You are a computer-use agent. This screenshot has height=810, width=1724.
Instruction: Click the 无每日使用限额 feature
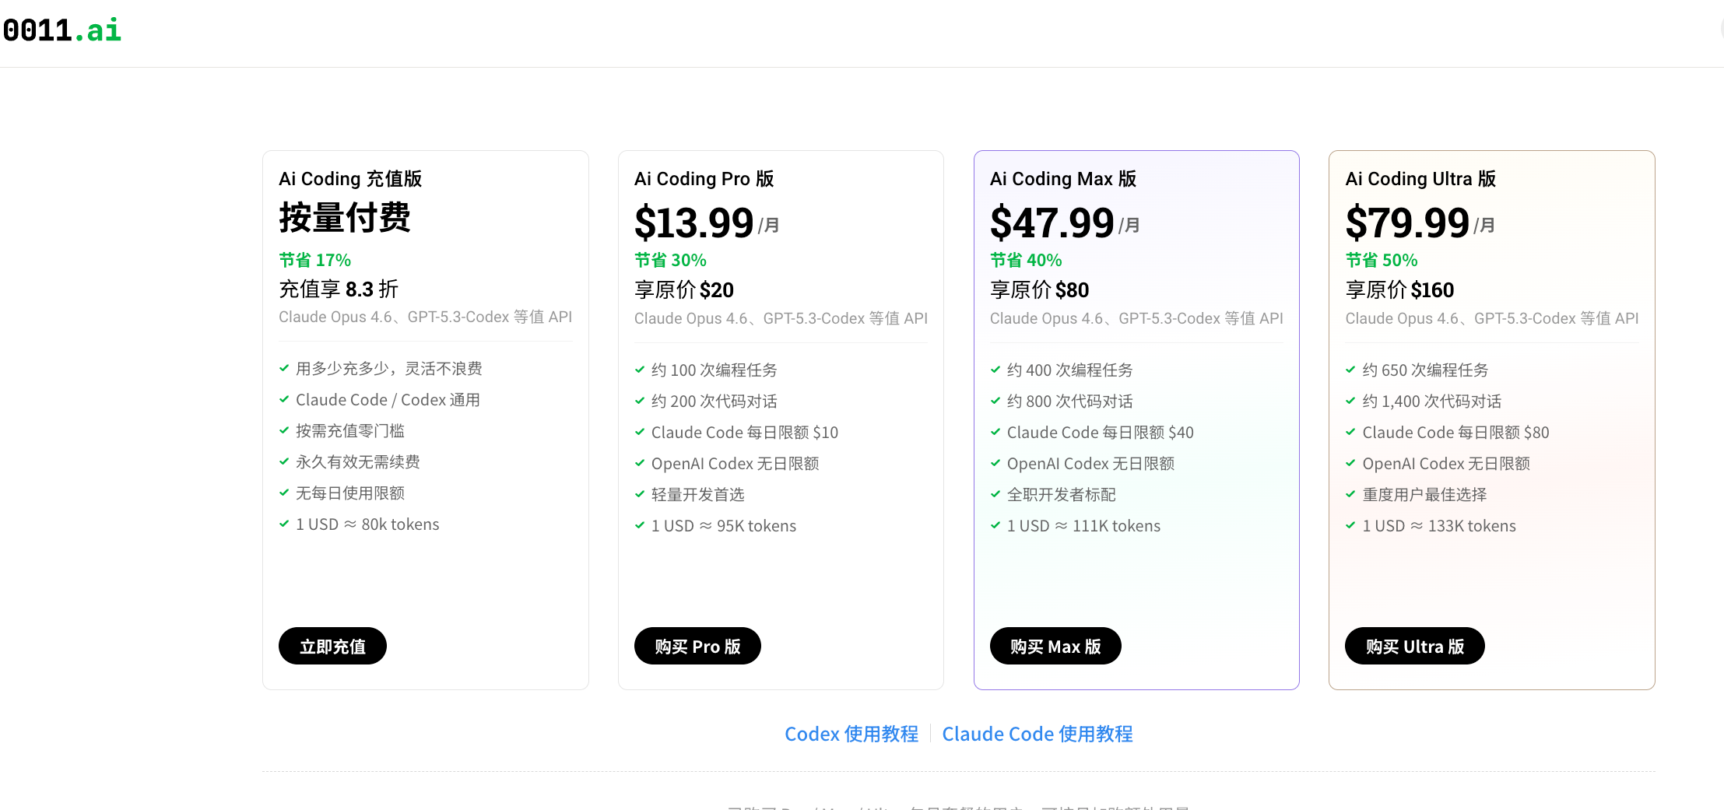tap(350, 493)
